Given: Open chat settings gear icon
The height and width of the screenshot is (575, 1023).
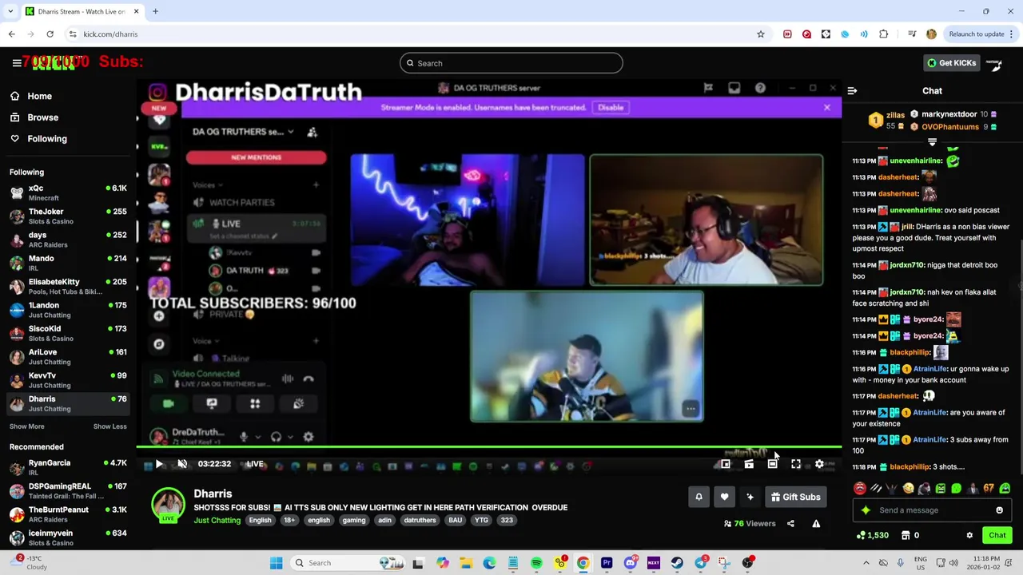Looking at the screenshot, I should 969,536.
